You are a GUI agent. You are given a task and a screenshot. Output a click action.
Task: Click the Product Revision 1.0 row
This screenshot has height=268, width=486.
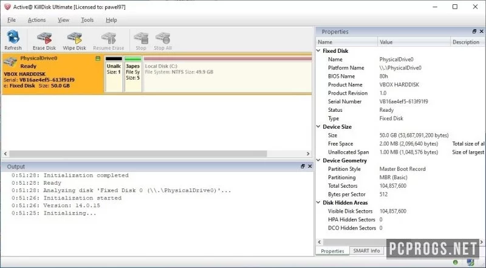click(x=400, y=93)
